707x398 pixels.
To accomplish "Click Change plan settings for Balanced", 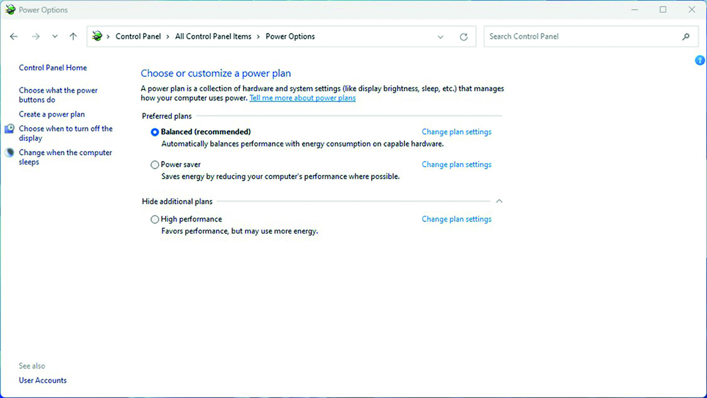I will 456,132.
